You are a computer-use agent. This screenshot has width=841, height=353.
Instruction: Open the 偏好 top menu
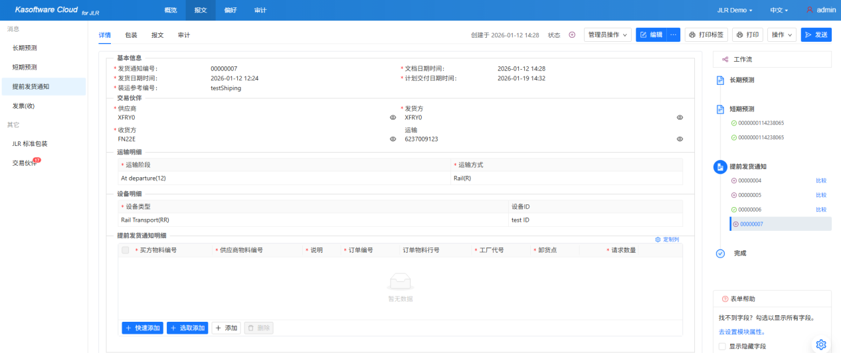(x=231, y=11)
